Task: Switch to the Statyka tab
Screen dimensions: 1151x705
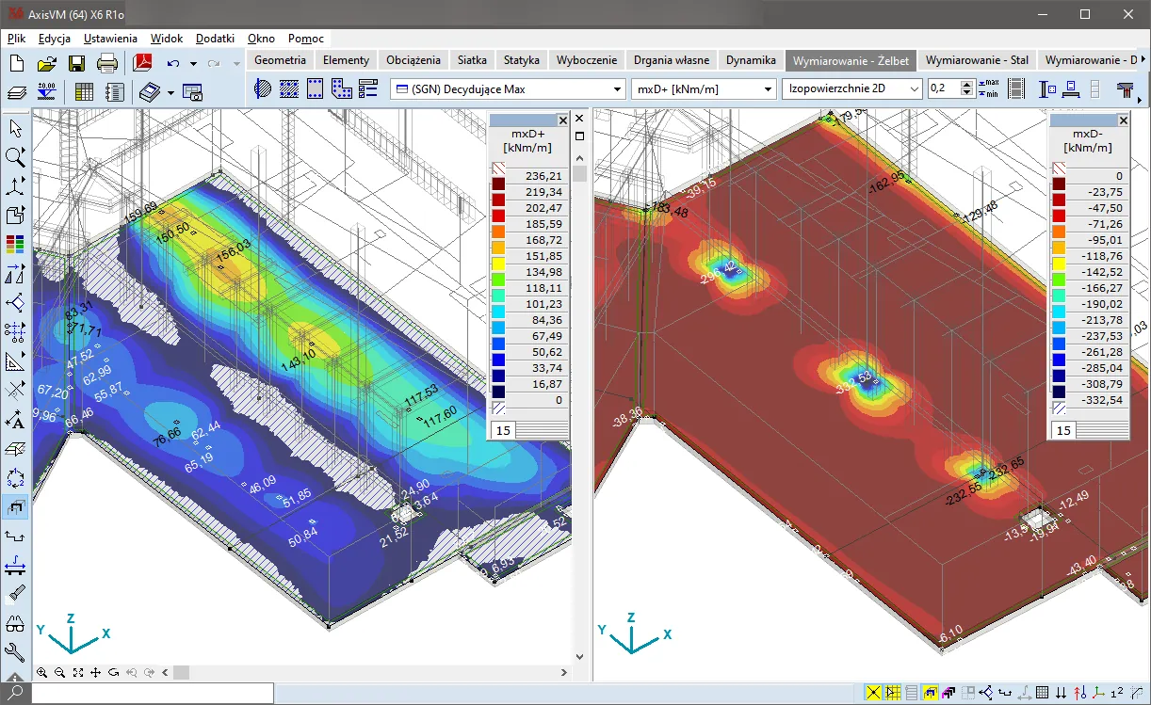Action: 521,59
